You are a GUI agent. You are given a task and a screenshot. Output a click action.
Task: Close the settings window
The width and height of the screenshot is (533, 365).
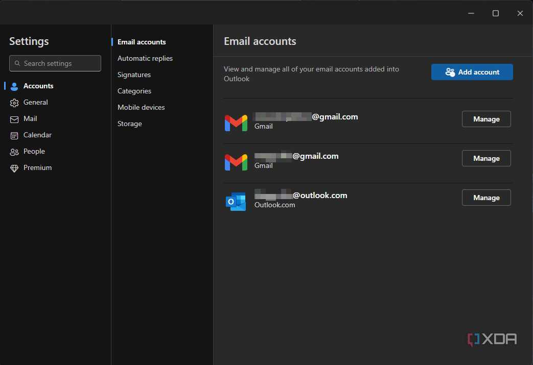[x=520, y=13]
